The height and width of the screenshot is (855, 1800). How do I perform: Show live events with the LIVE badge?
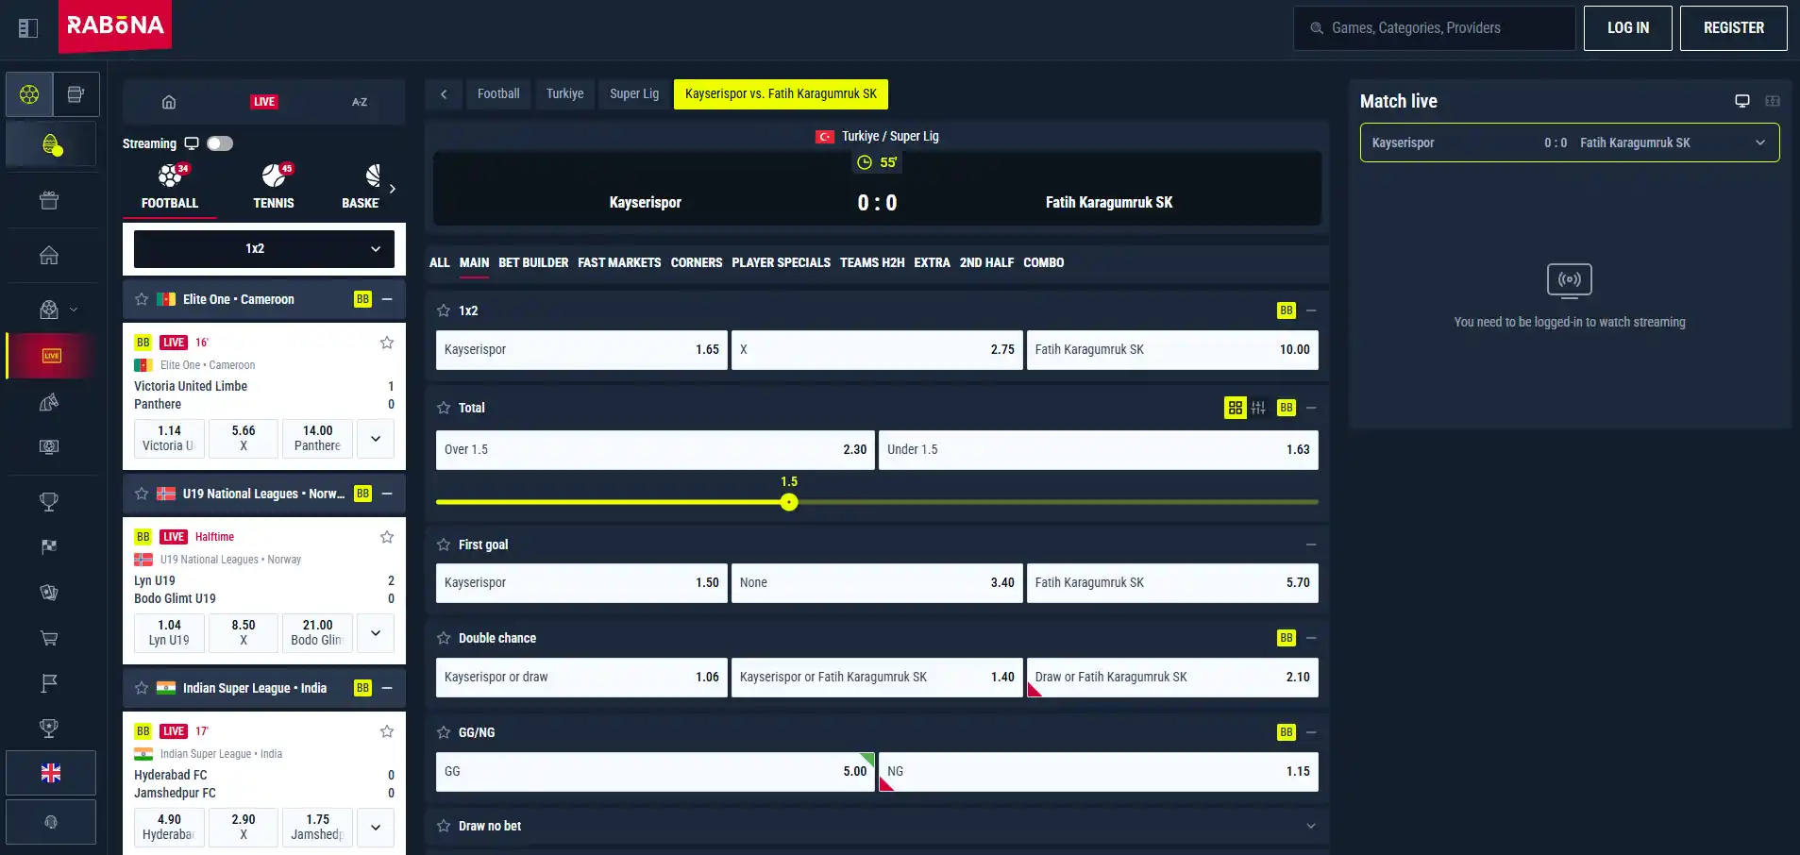pos(264,102)
